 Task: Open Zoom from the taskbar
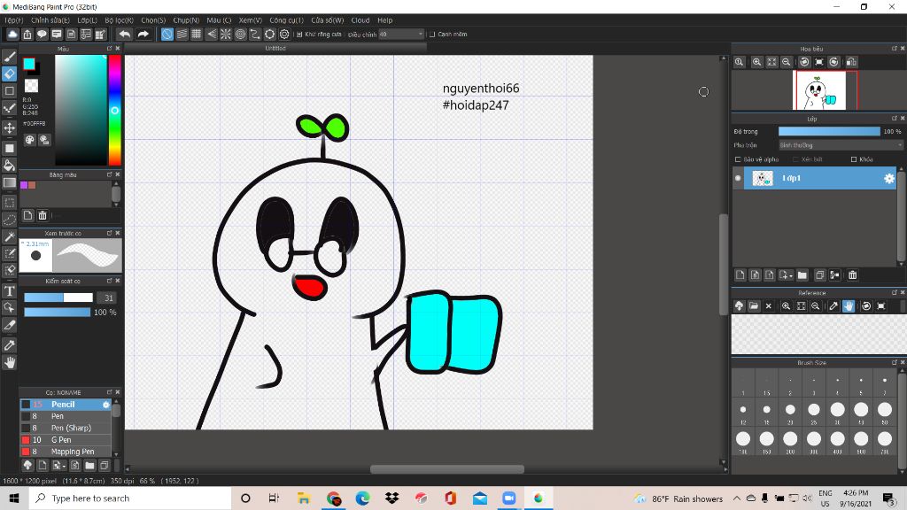pyautogui.click(x=509, y=498)
